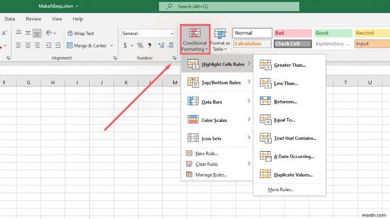
Task: Select middle align icon
Action: click(28, 33)
